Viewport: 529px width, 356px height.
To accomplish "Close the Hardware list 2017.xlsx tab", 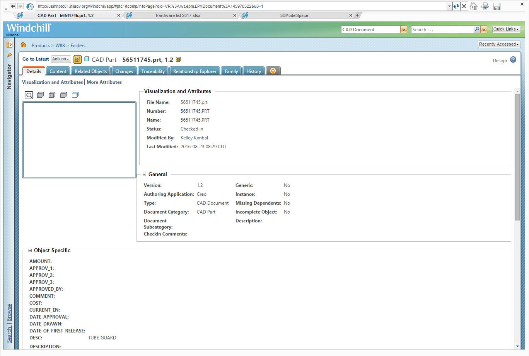I will 235,15.
